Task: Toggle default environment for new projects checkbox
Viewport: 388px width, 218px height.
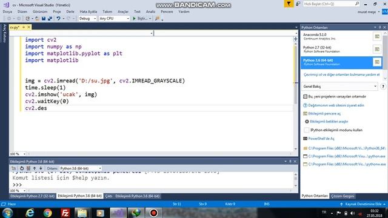Action: coord(305,96)
